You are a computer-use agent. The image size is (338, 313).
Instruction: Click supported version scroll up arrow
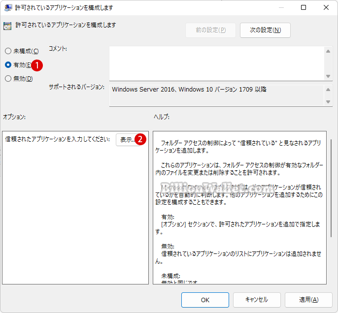point(328,90)
